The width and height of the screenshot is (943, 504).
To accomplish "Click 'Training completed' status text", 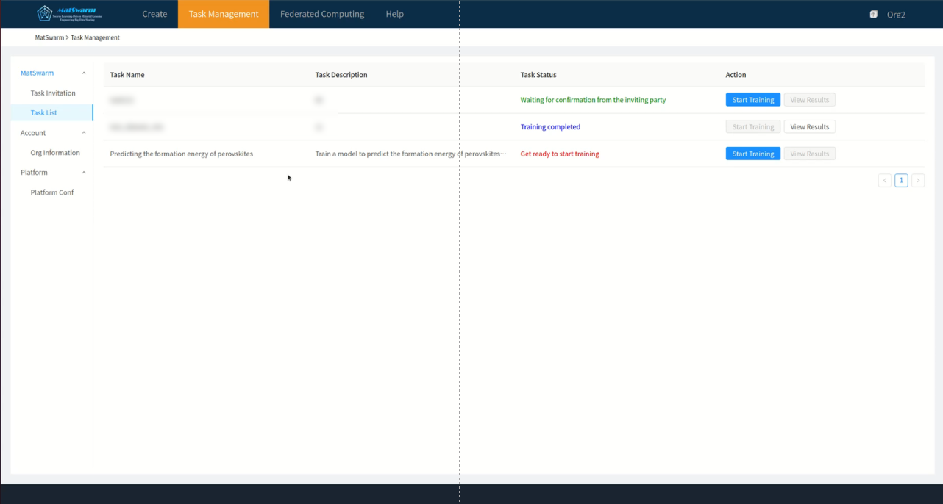I will (550, 127).
